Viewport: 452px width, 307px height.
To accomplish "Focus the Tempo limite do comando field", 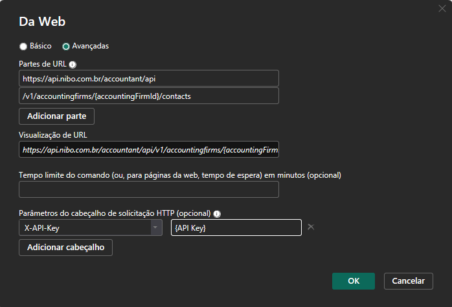I will pos(149,189).
